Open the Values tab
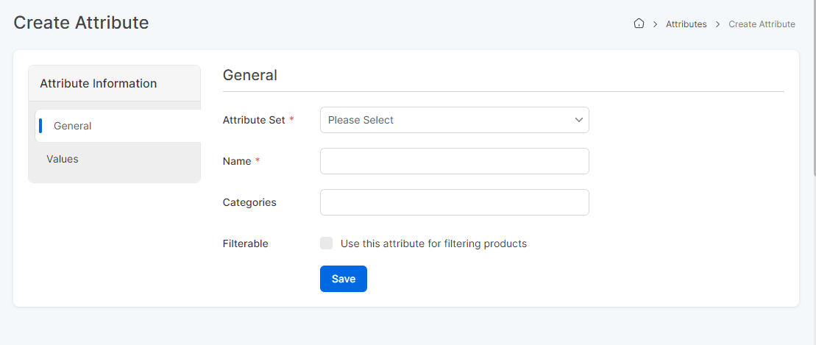The image size is (816, 345). (63, 159)
